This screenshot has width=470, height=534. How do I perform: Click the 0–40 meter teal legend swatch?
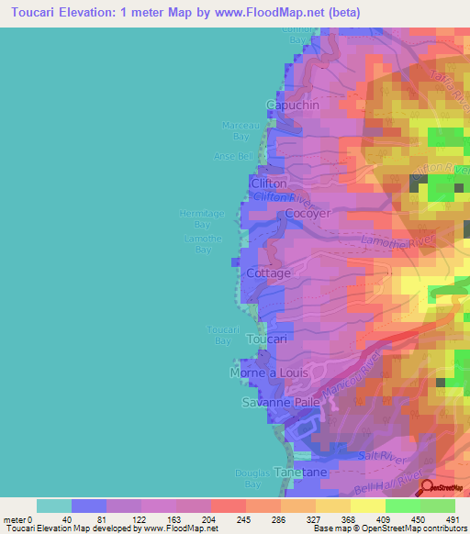(x=54, y=506)
